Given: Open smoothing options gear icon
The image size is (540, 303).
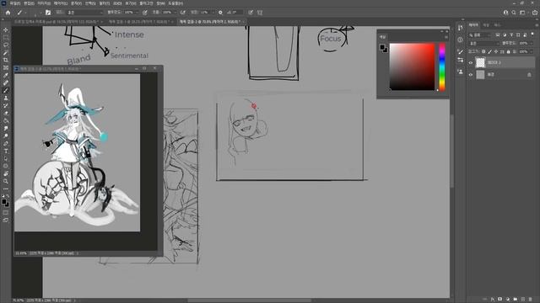Looking at the screenshot, I should click(220, 13).
